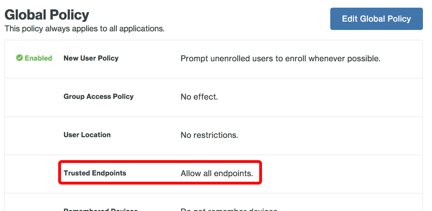
Task: Open the Group Access Policy setting
Action: (98, 96)
